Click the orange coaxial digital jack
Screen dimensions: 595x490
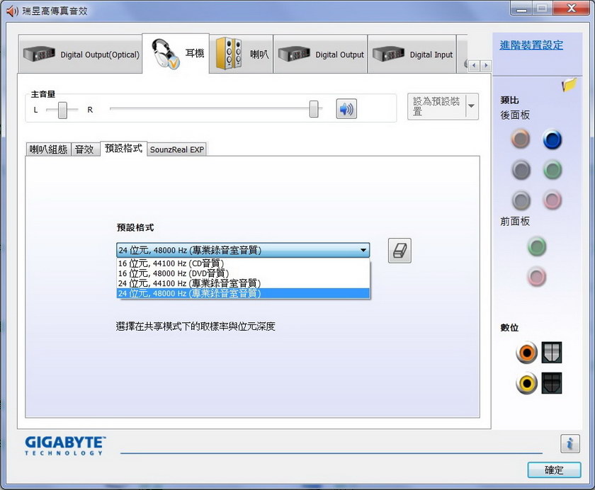pos(526,353)
